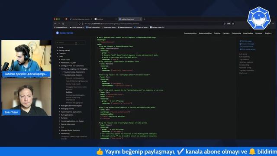Click the zoom percentage badge in address bar
The height and width of the screenshot is (156, 277).
pyautogui.click(x=229, y=24)
